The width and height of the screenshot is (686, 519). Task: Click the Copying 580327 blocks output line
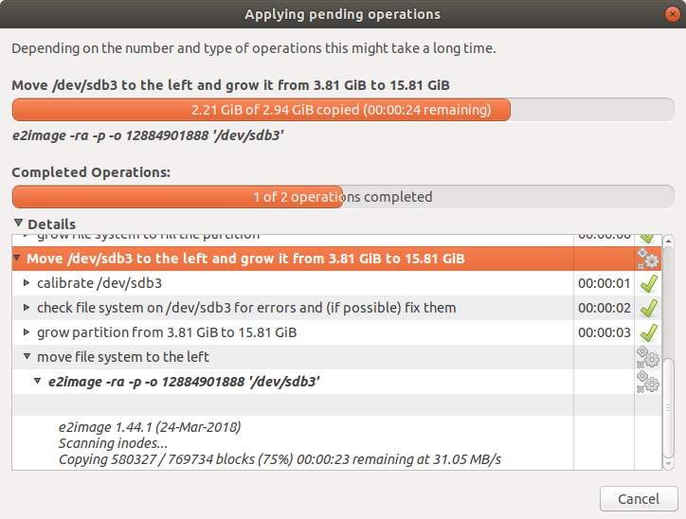tap(280, 459)
